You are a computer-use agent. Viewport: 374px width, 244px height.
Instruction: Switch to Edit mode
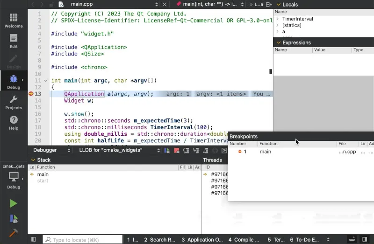pos(14,41)
